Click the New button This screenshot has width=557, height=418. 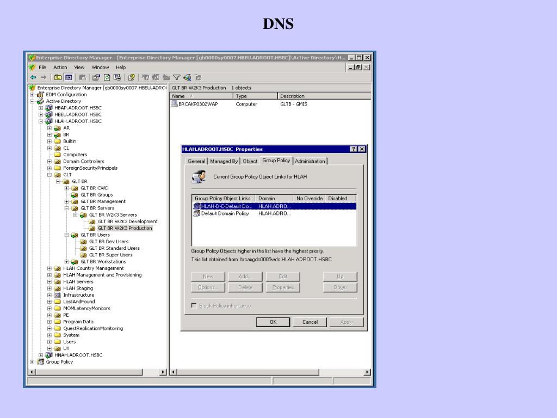[208, 276]
